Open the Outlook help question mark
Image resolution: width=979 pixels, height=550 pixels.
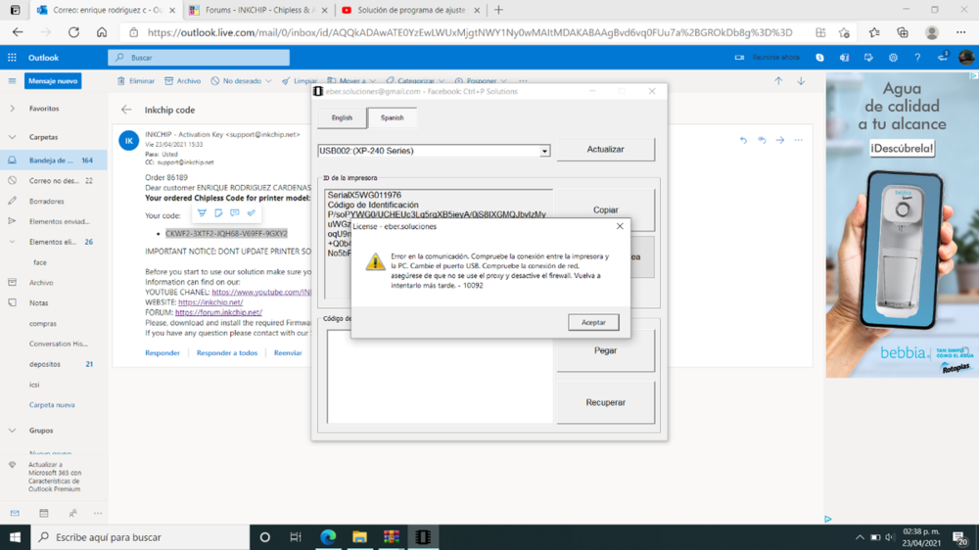coord(917,58)
